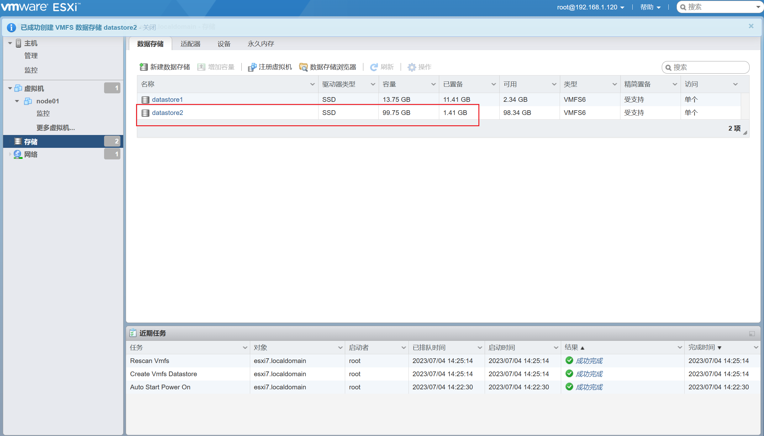The image size is (764, 436).
Task: Select Monitor (监控) under Host
Action: click(x=31, y=70)
